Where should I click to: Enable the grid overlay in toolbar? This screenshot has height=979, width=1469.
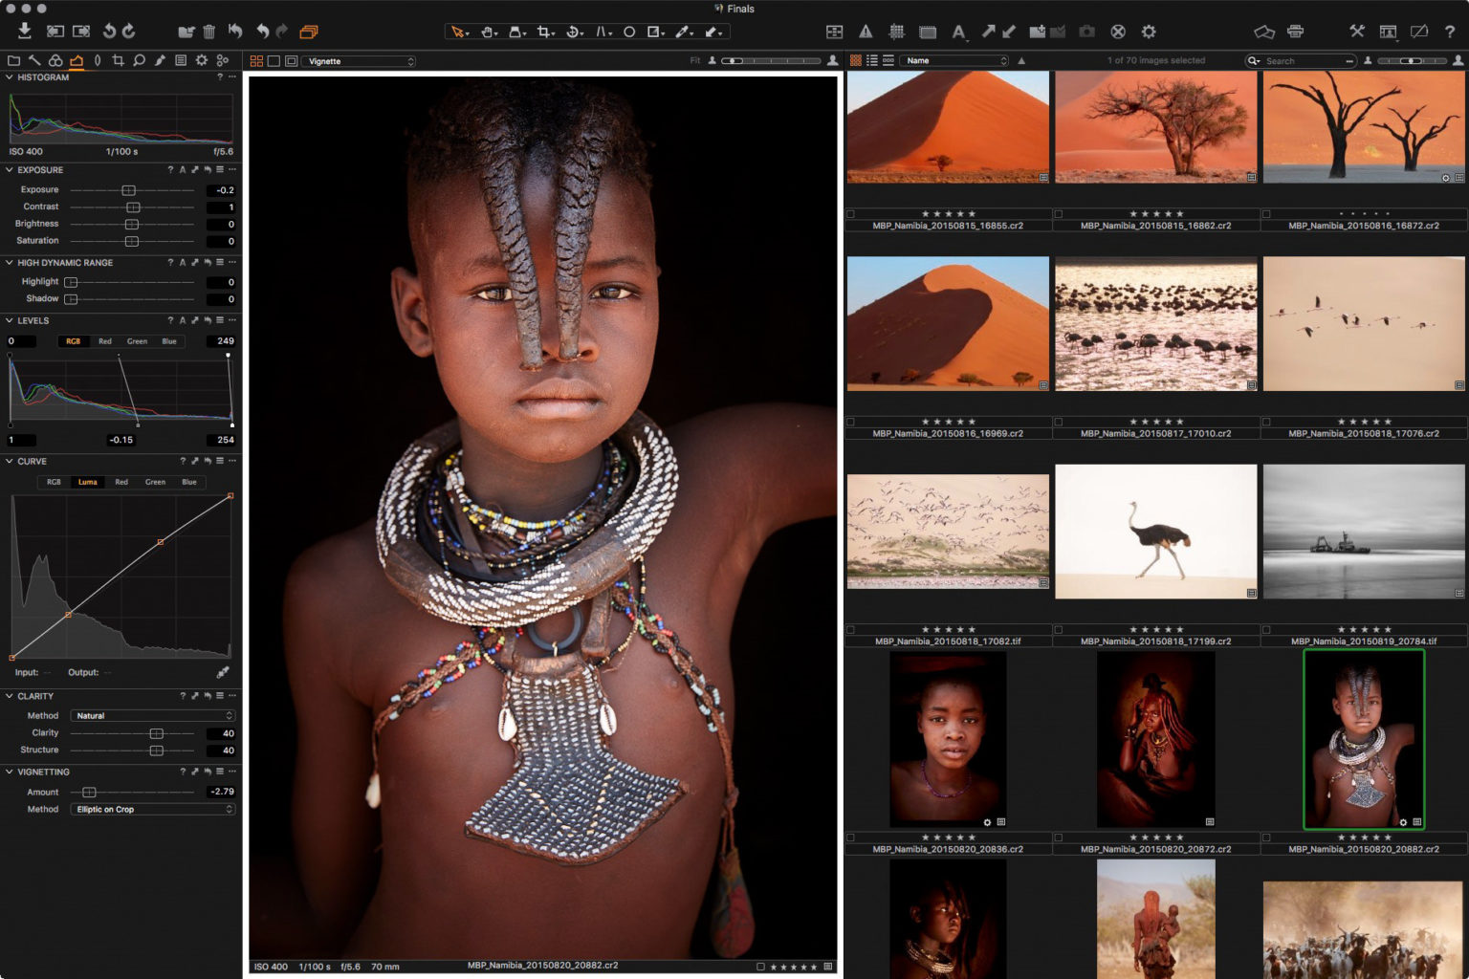897,31
